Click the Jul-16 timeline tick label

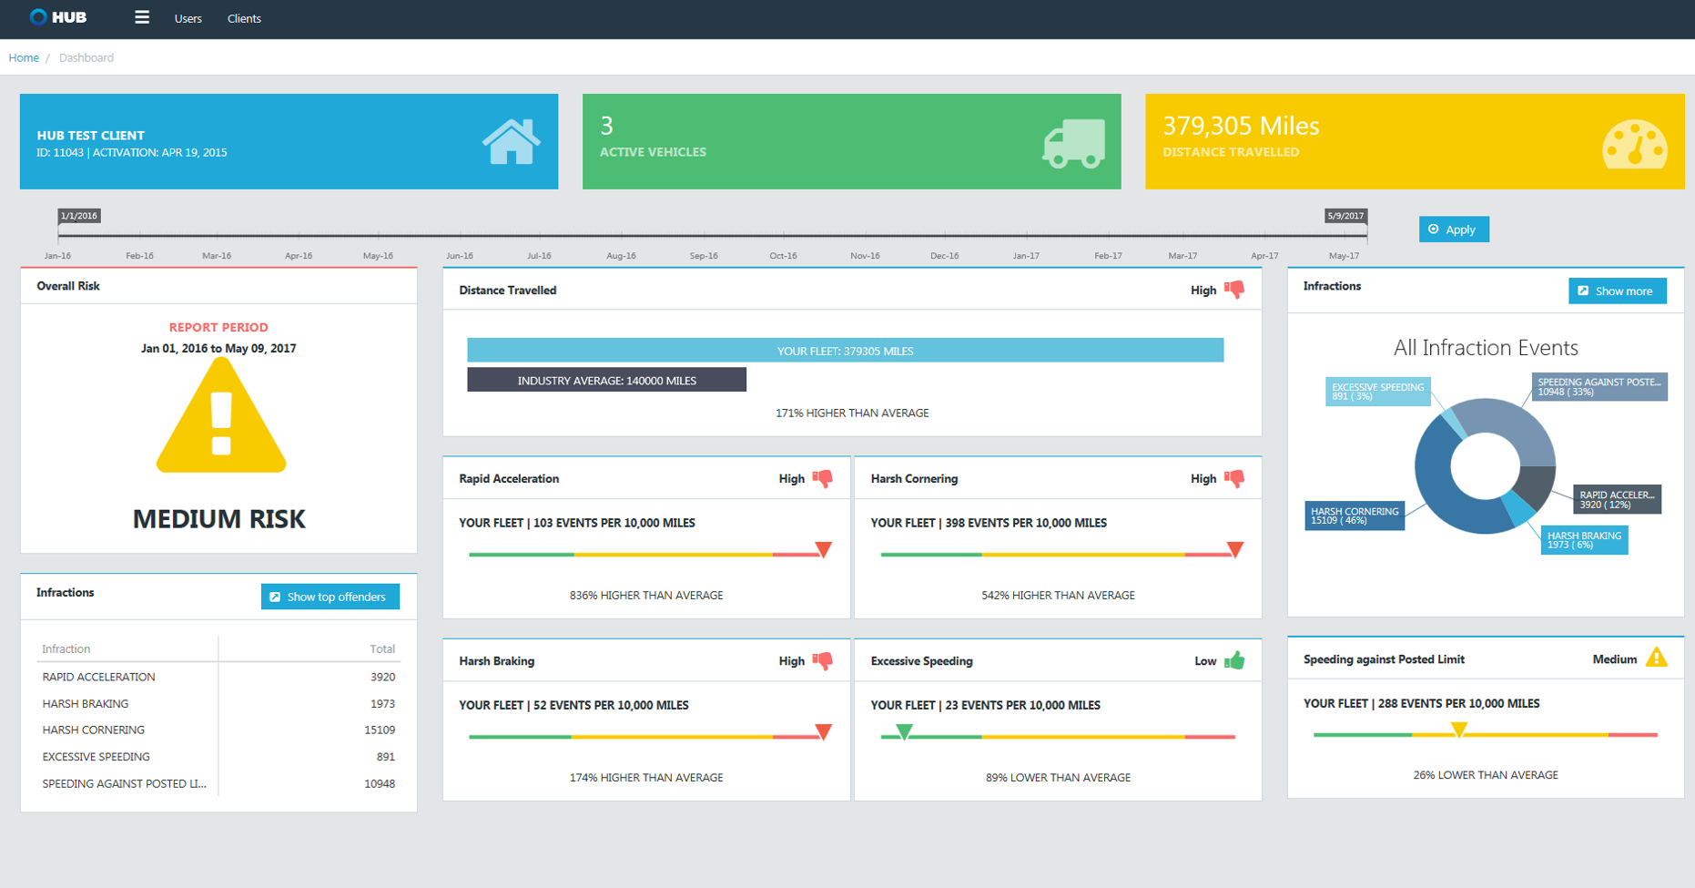(539, 256)
